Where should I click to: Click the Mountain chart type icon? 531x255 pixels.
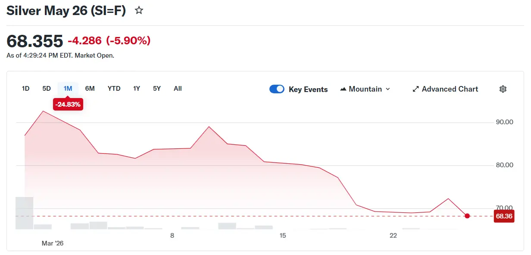tap(343, 89)
